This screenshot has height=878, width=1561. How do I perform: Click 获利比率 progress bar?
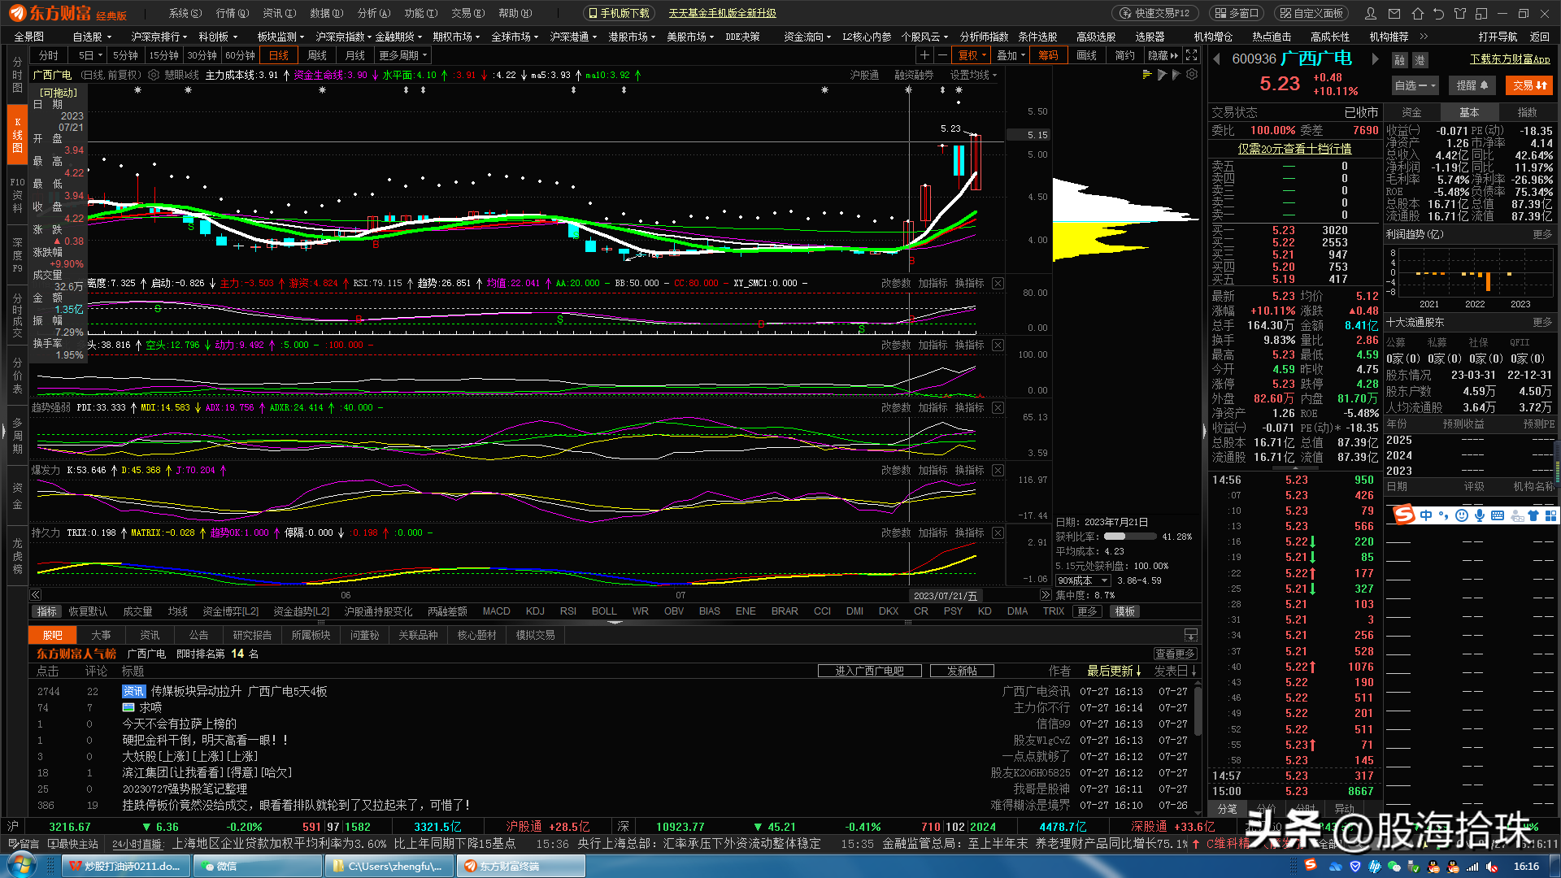tap(1129, 537)
